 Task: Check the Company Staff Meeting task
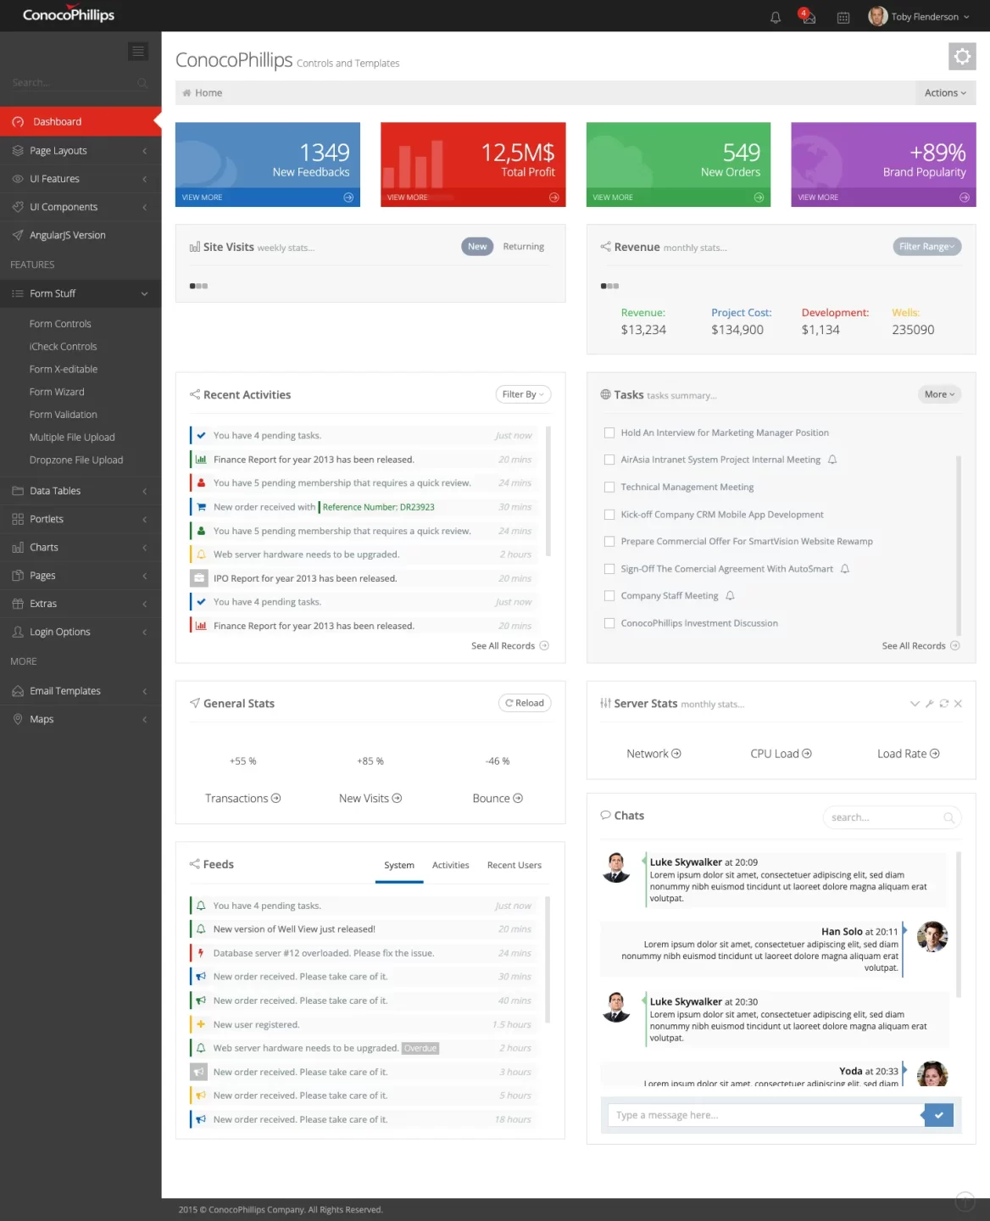(x=609, y=596)
